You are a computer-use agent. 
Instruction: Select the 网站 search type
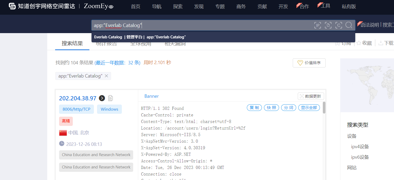352,168
